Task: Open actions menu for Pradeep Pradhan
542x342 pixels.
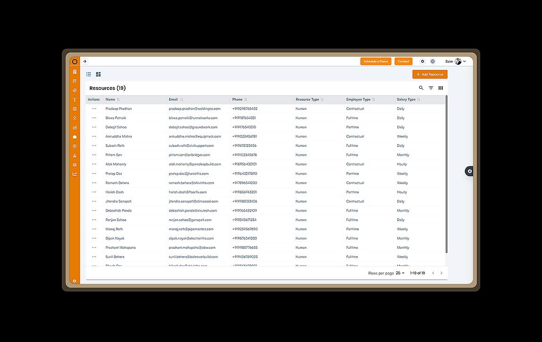Action: pyautogui.click(x=94, y=109)
